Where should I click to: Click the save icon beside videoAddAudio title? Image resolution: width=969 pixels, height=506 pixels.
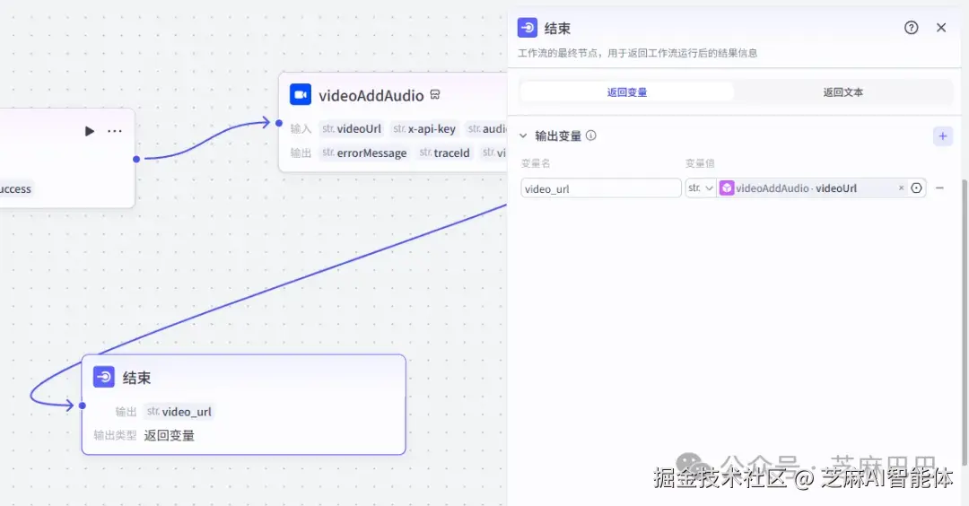[435, 94]
